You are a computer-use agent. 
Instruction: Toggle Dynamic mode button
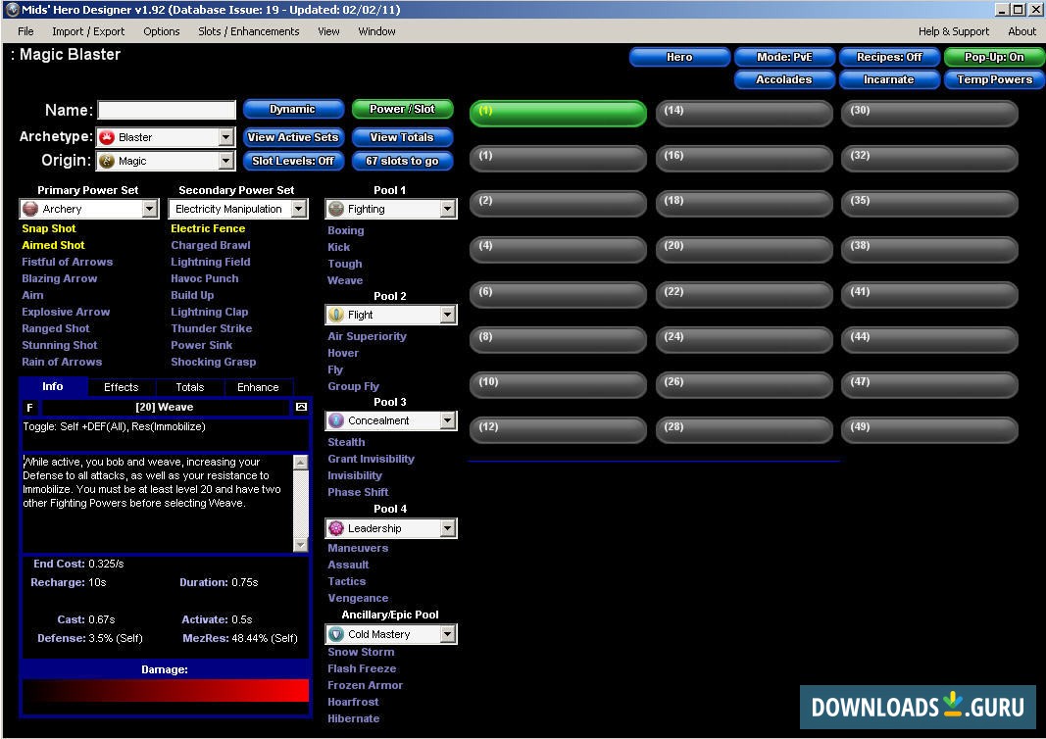pos(293,110)
